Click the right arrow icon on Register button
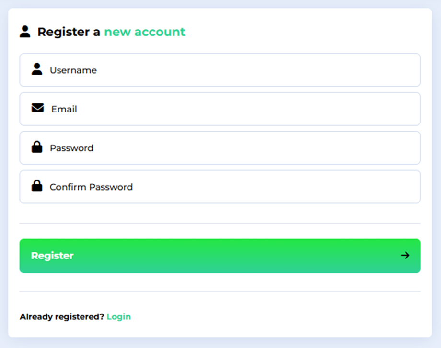Viewport: 441px width, 348px height. (405, 256)
